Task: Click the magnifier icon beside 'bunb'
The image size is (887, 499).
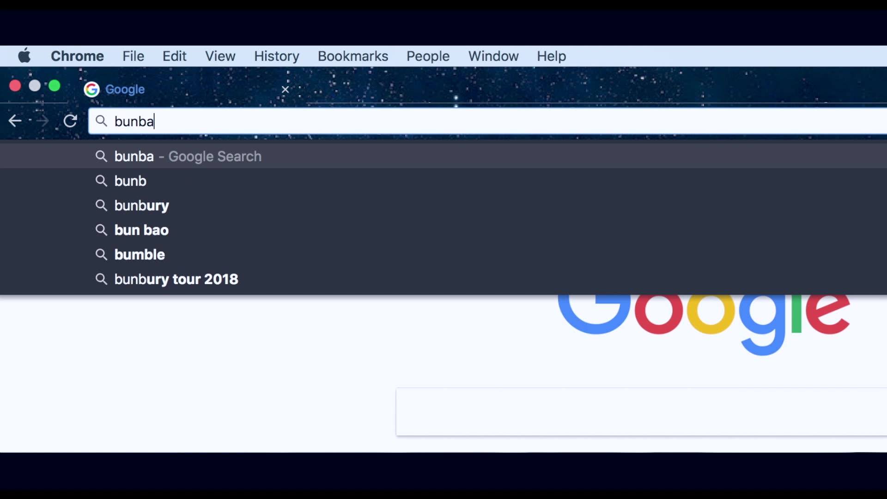Action: click(101, 181)
